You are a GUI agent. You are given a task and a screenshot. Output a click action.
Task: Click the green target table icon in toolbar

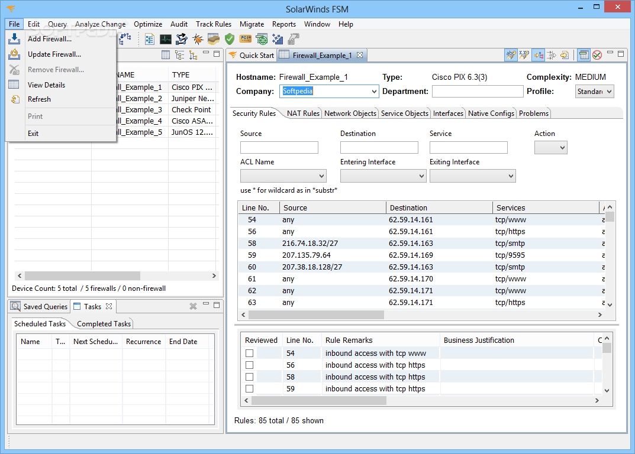pos(262,39)
